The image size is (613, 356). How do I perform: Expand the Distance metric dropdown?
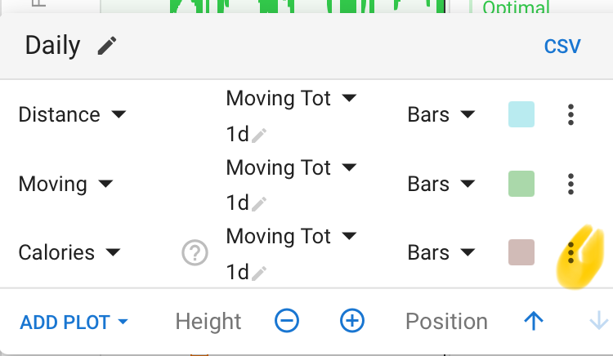click(x=72, y=115)
